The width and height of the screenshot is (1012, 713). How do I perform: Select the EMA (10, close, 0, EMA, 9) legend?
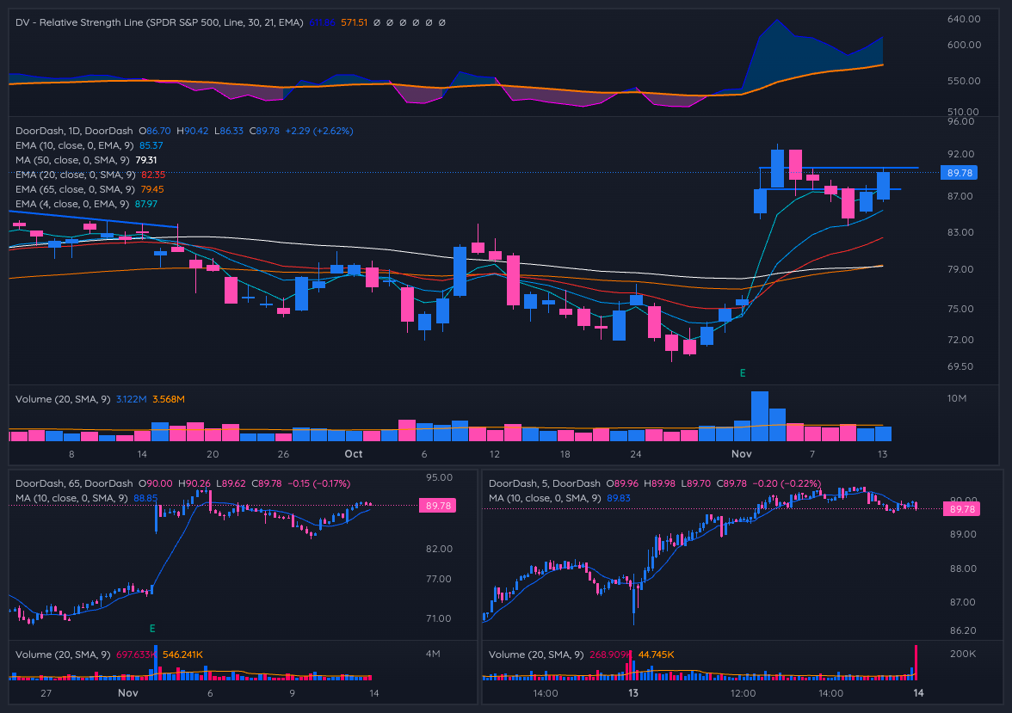pos(74,146)
